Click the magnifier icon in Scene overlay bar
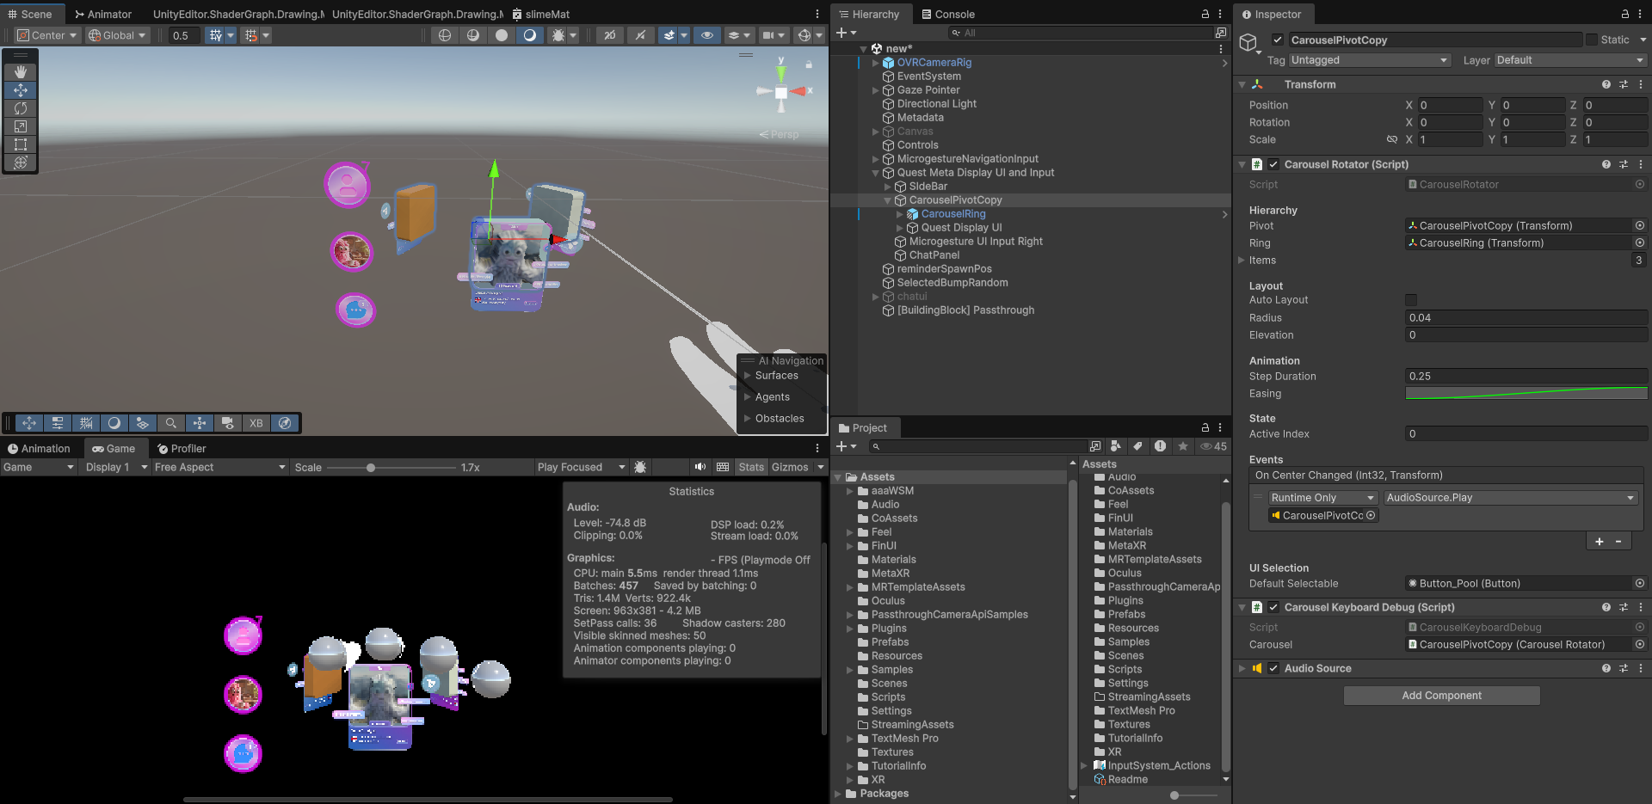Viewport: 1652px width, 804px height. click(x=171, y=423)
